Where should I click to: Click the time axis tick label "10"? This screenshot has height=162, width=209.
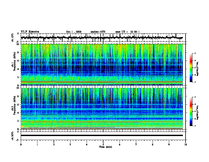pos(186,145)
